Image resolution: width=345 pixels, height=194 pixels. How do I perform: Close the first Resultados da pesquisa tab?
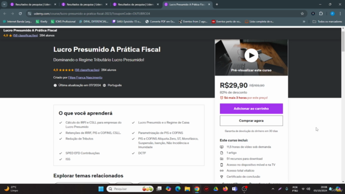[x=55, y=4]
